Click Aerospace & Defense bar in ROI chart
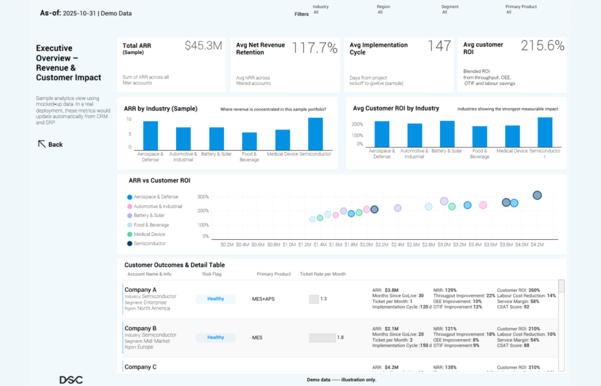The height and width of the screenshot is (386, 601). [382, 134]
